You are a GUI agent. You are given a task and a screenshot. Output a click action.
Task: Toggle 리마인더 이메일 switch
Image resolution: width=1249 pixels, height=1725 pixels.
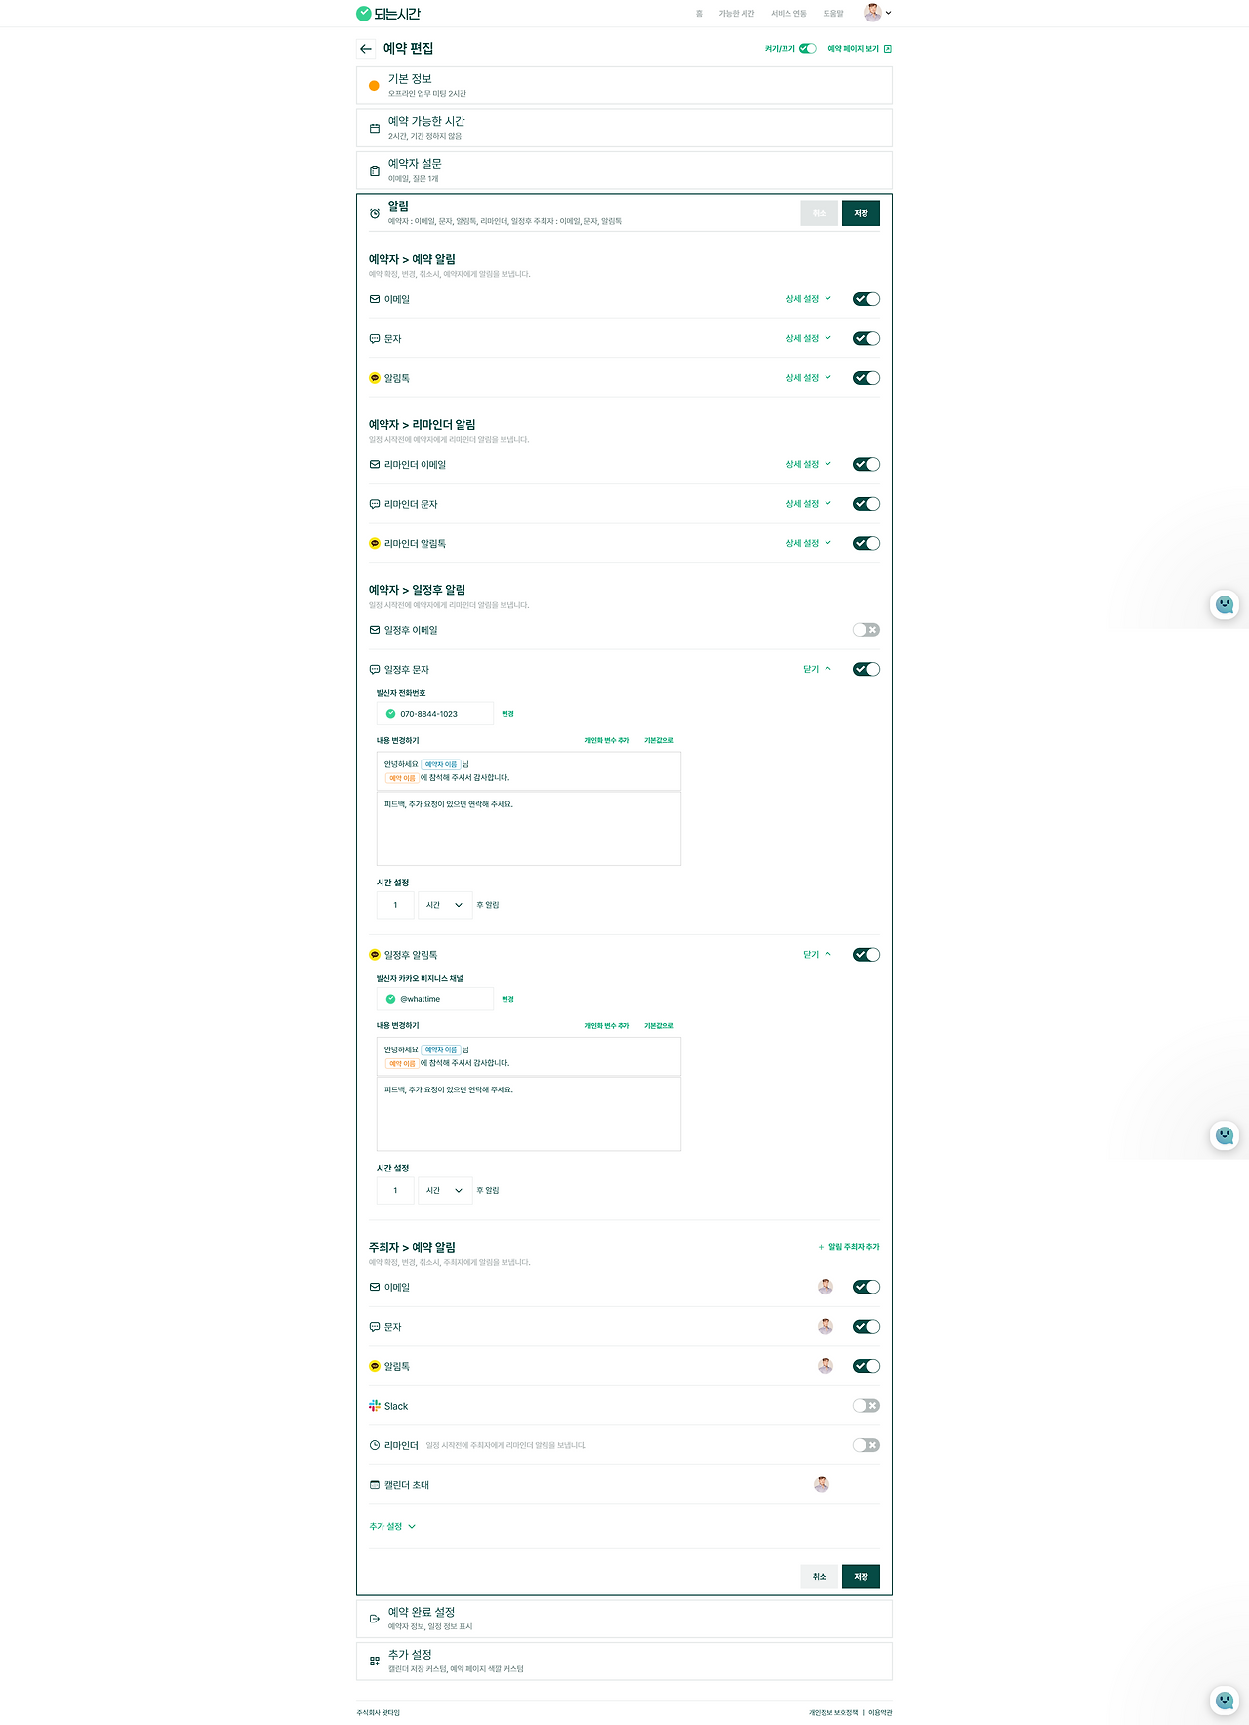(866, 465)
